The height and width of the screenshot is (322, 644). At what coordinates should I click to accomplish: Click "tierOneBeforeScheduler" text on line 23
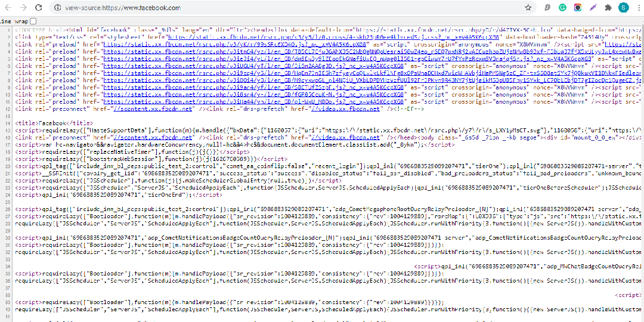(x=560, y=187)
